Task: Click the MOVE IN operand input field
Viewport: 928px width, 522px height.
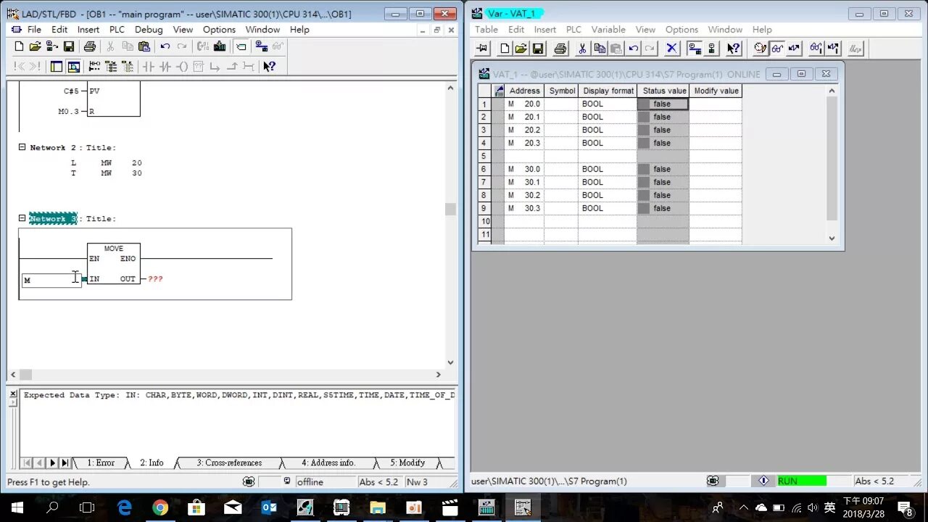Action: click(x=51, y=280)
